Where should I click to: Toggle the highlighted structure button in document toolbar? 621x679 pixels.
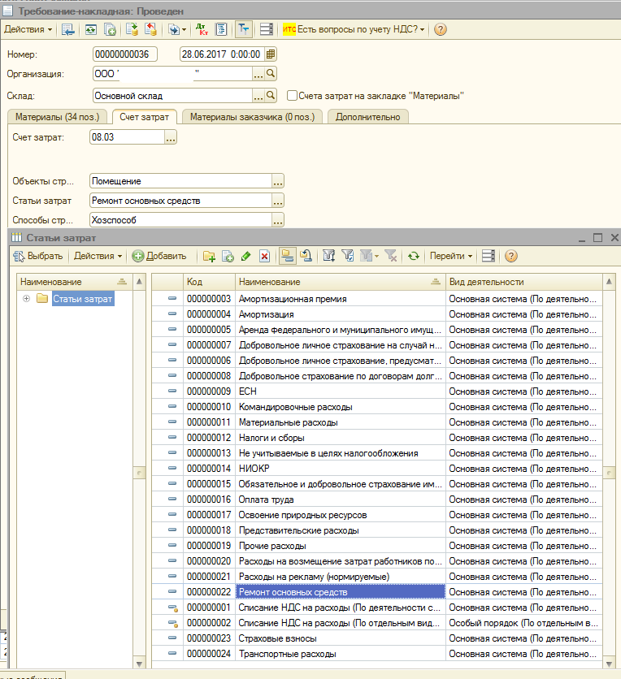click(x=243, y=29)
